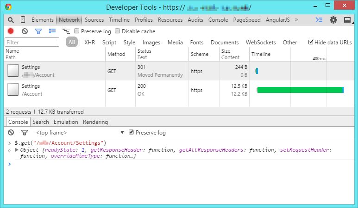Filter requests by Other

coord(290,43)
